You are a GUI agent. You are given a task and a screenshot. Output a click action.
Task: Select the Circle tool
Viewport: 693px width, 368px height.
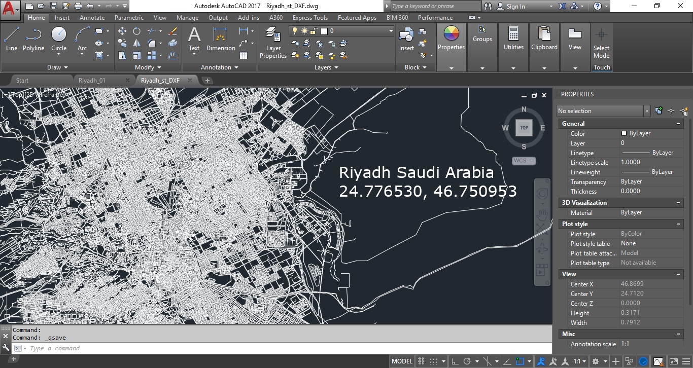point(58,41)
